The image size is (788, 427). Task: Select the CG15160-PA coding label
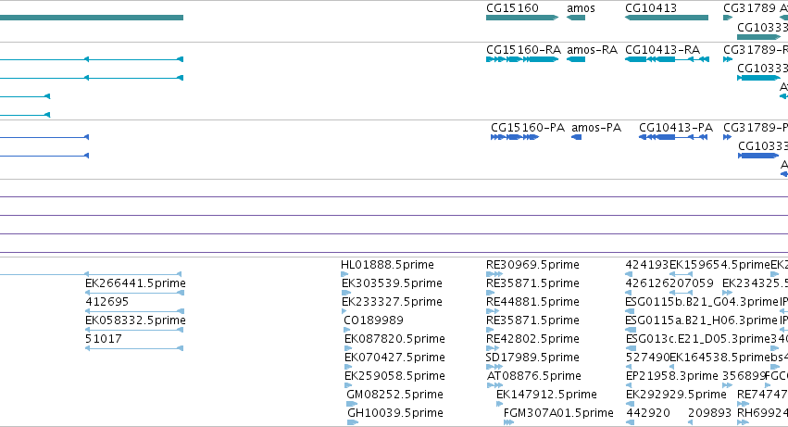coord(528,128)
